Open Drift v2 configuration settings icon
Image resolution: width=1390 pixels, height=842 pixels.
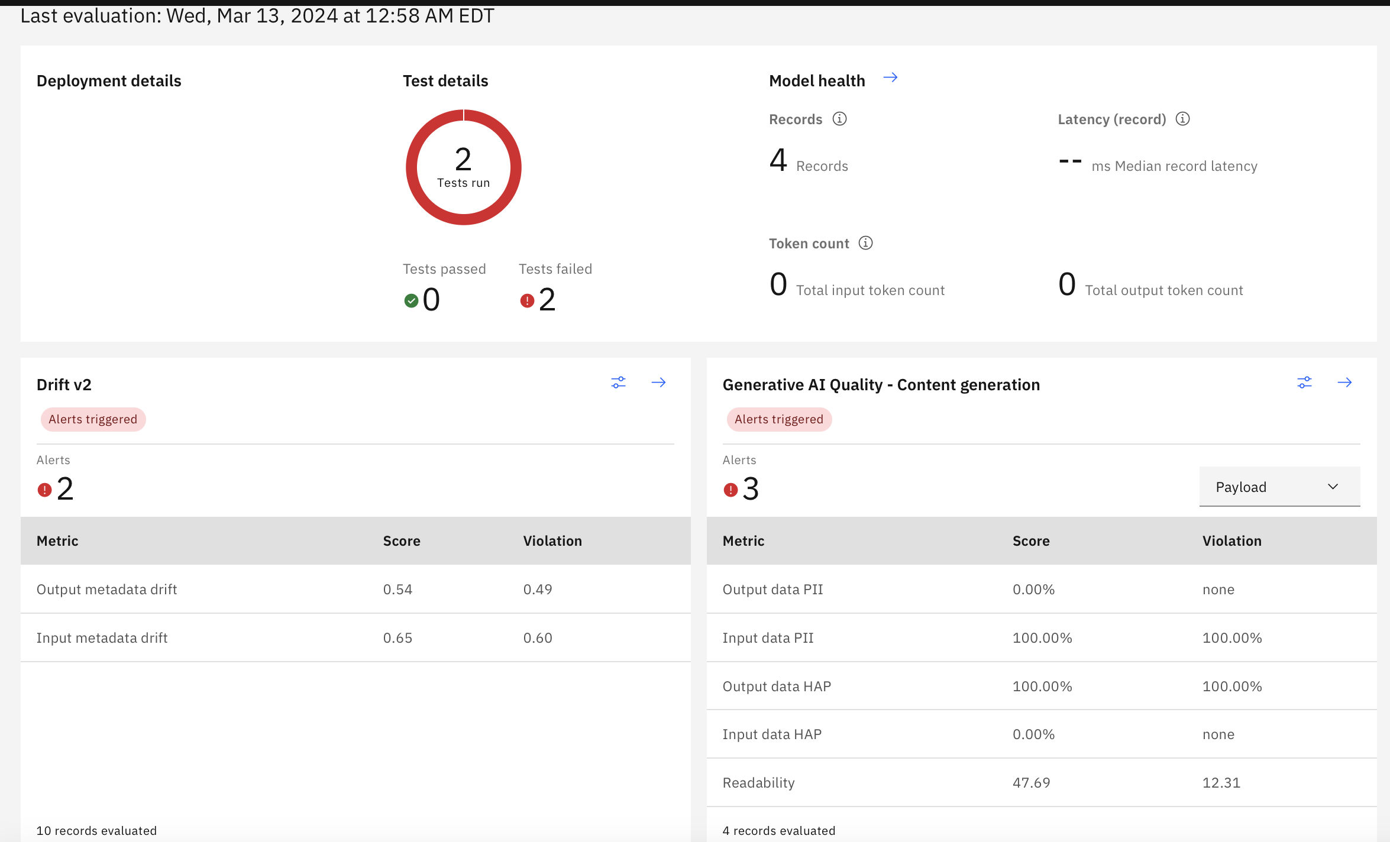tap(618, 383)
